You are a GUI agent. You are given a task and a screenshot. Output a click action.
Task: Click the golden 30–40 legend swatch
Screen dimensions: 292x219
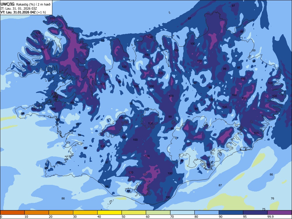[x=85, y=213]
